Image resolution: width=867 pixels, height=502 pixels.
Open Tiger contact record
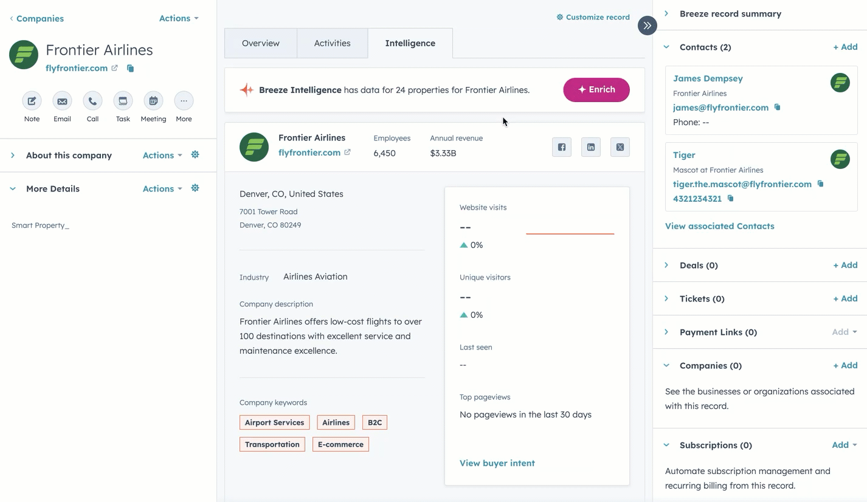(x=684, y=155)
